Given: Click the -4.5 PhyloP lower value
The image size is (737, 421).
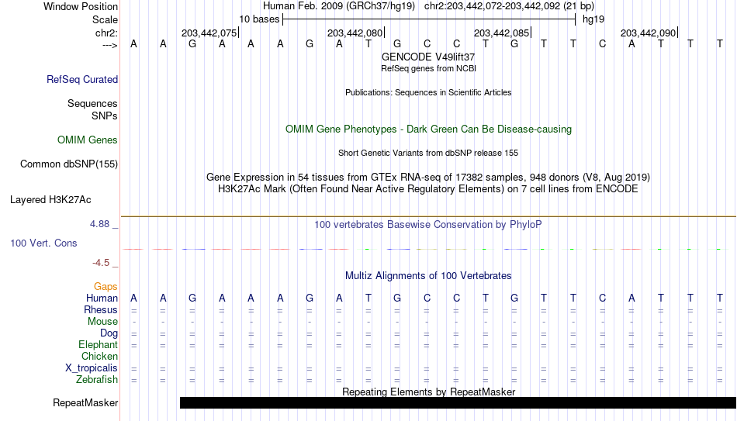Looking at the screenshot, I should tap(101, 263).
